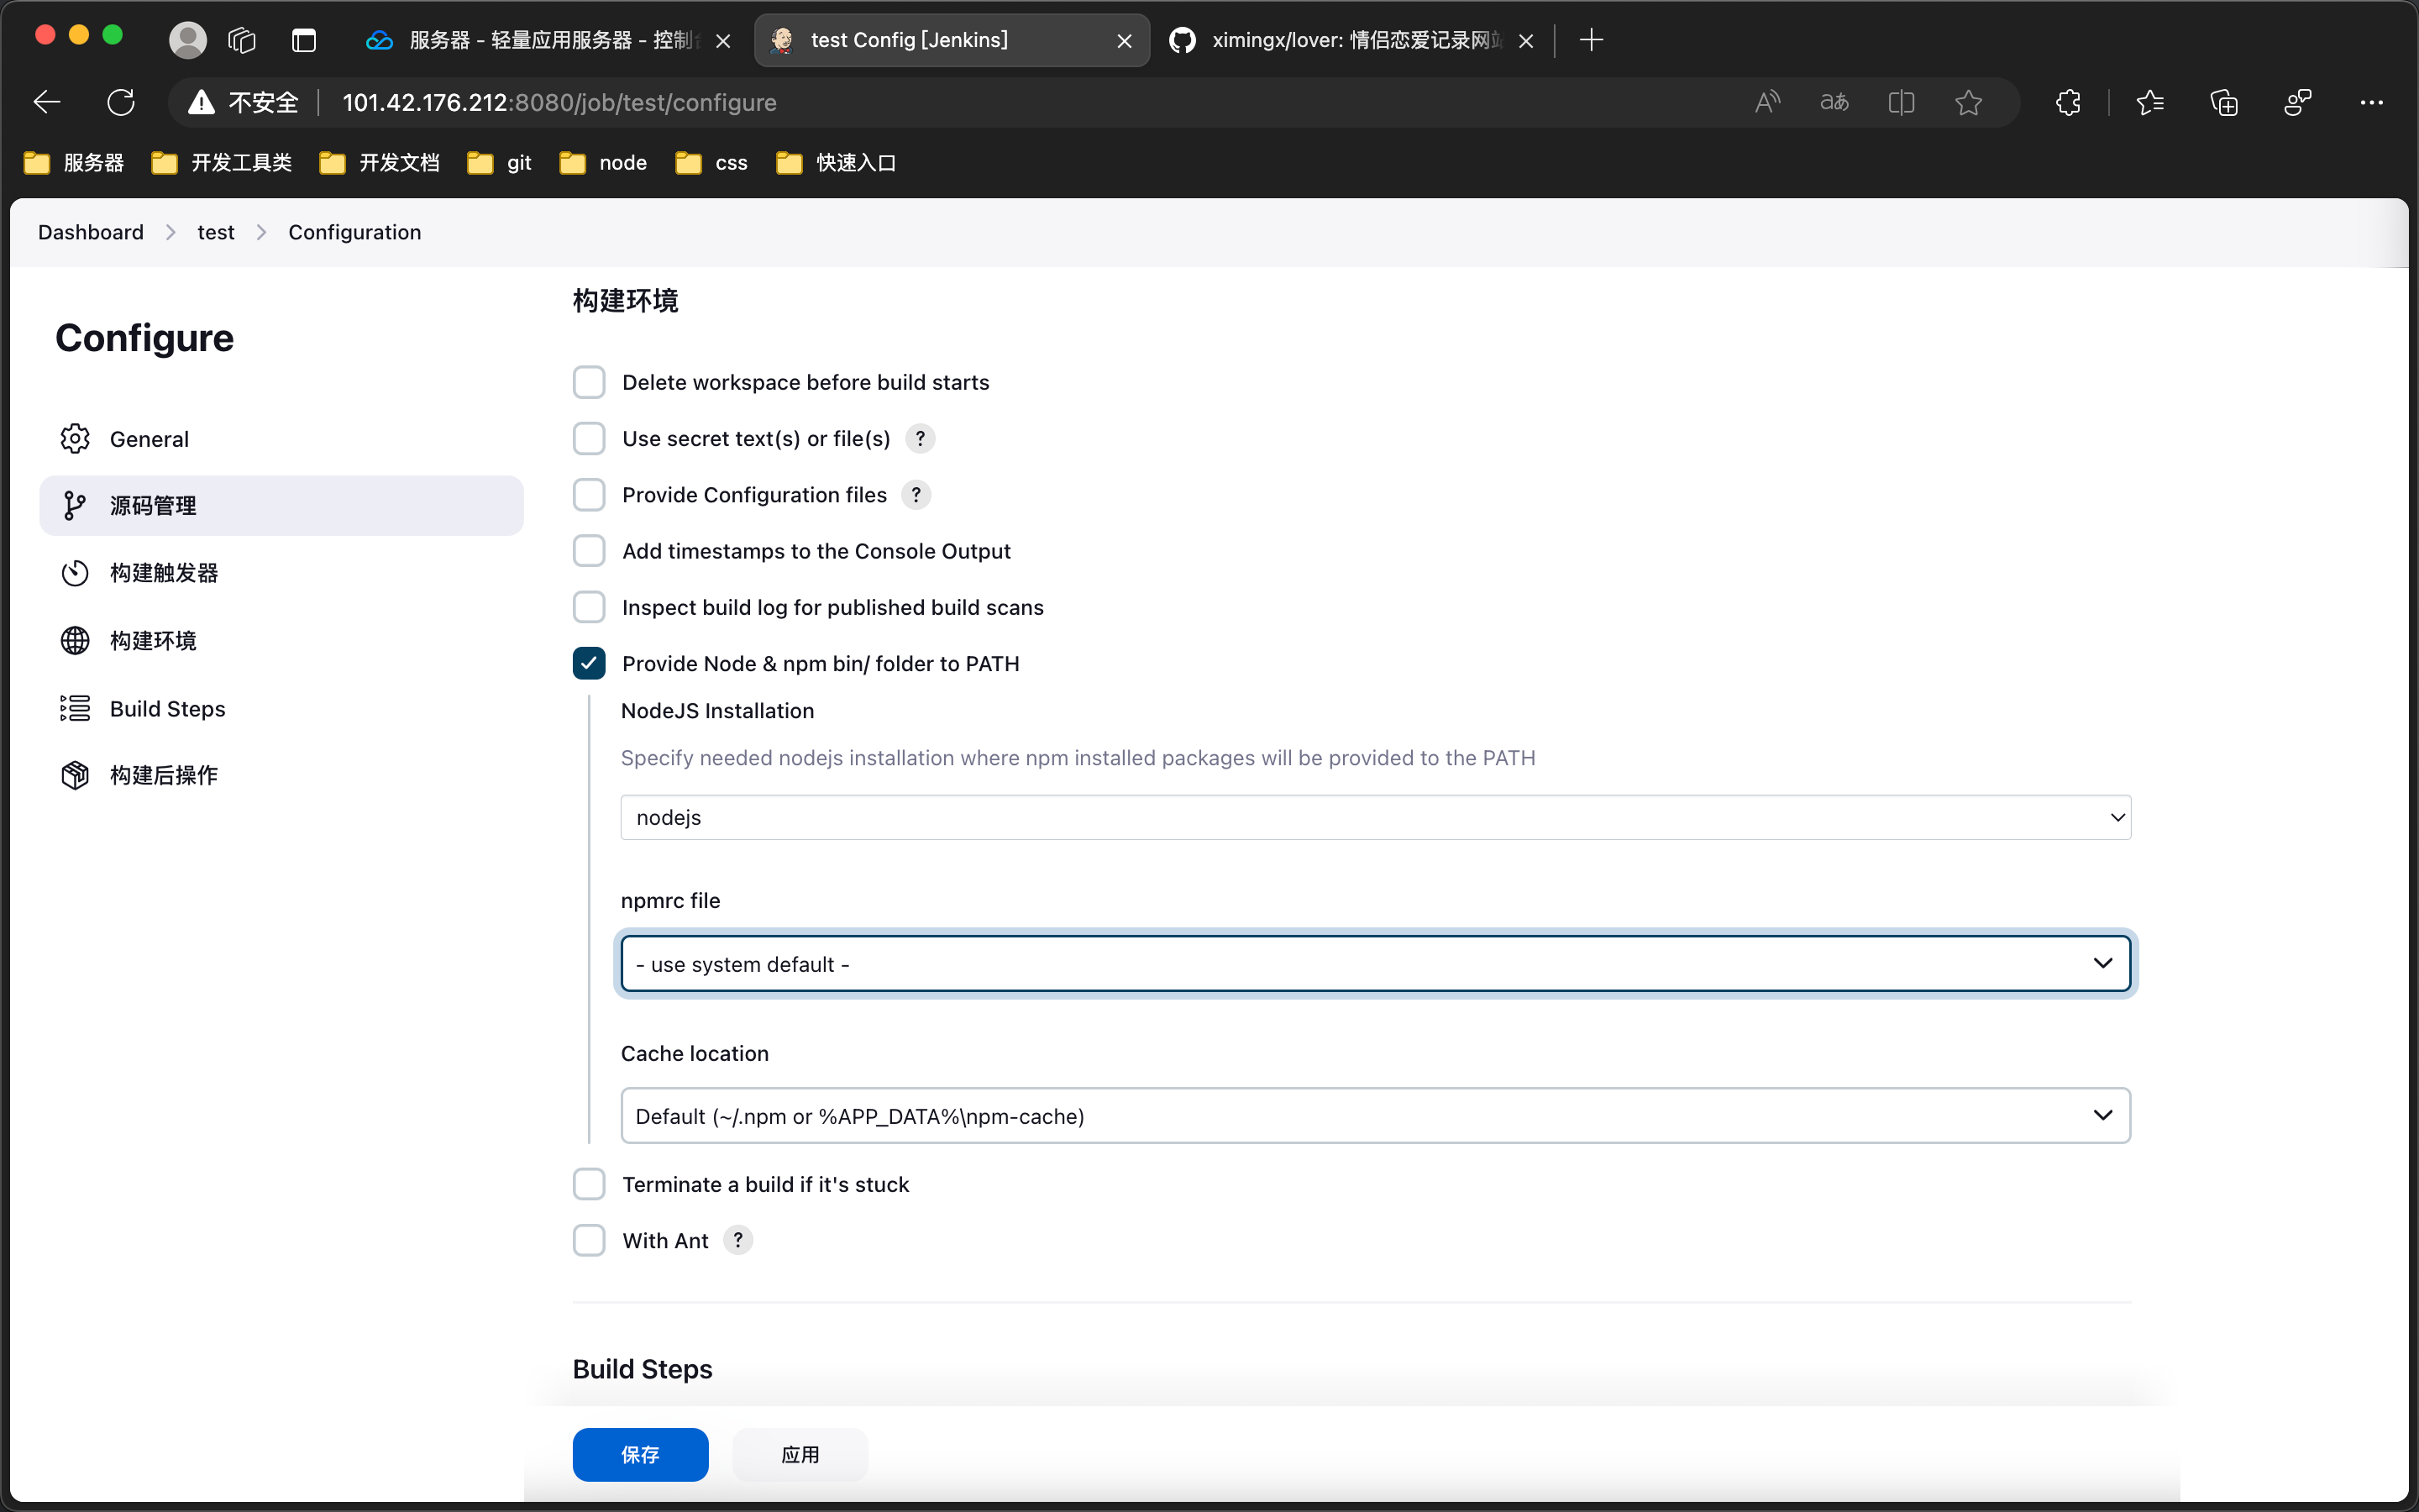The height and width of the screenshot is (1512, 2419).
Task: Enable Delete workspace before build starts
Action: 589,382
